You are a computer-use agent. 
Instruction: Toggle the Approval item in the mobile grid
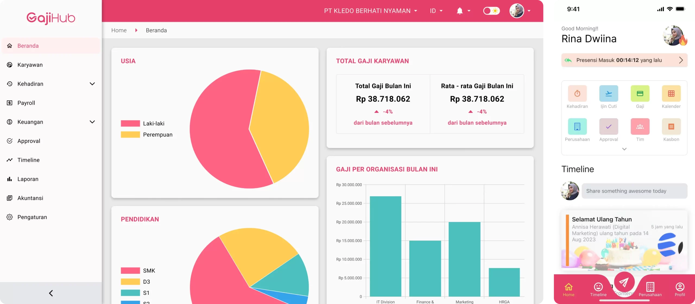[609, 126]
